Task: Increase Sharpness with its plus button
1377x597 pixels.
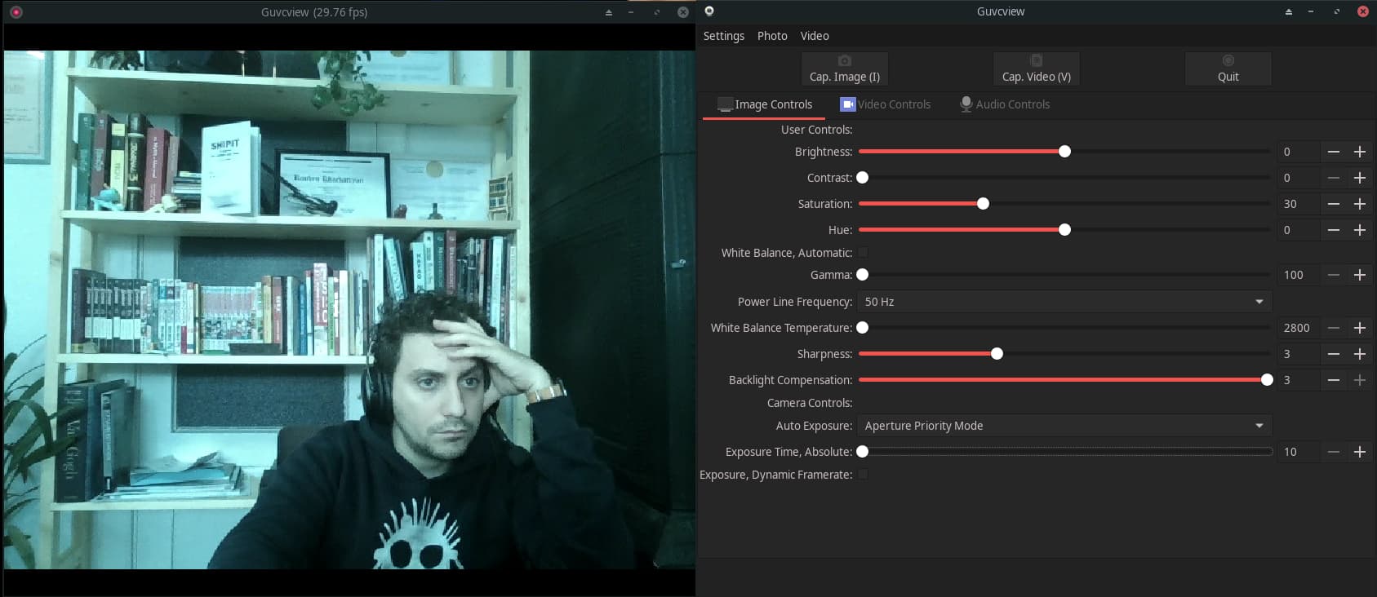Action: tap(1360, 354)
